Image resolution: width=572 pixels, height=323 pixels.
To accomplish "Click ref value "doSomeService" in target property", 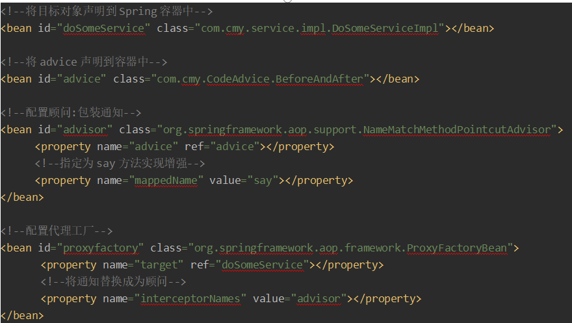I will click(x=263, y=265).
